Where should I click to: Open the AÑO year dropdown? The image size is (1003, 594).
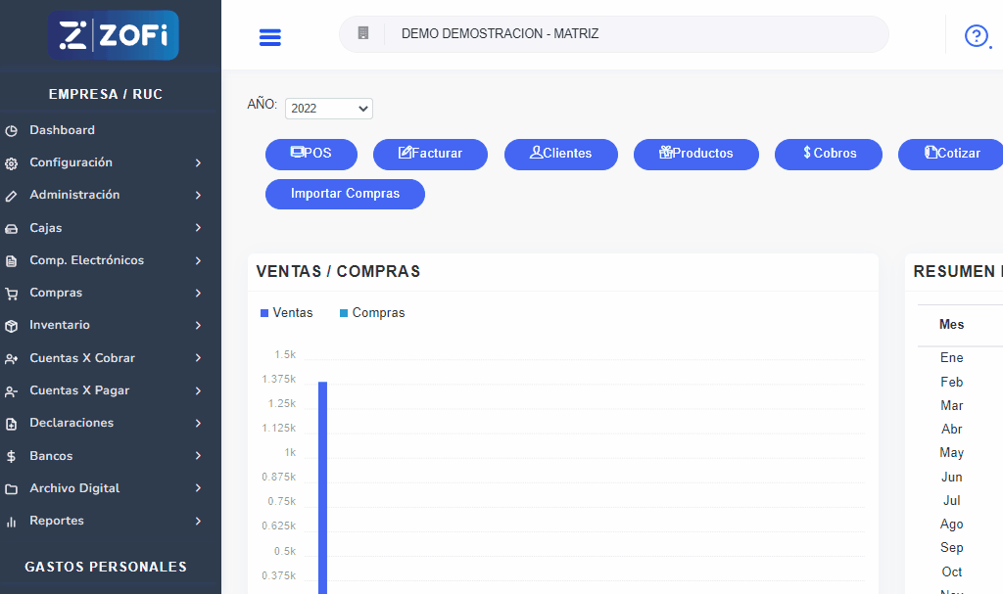pos(328,109)
